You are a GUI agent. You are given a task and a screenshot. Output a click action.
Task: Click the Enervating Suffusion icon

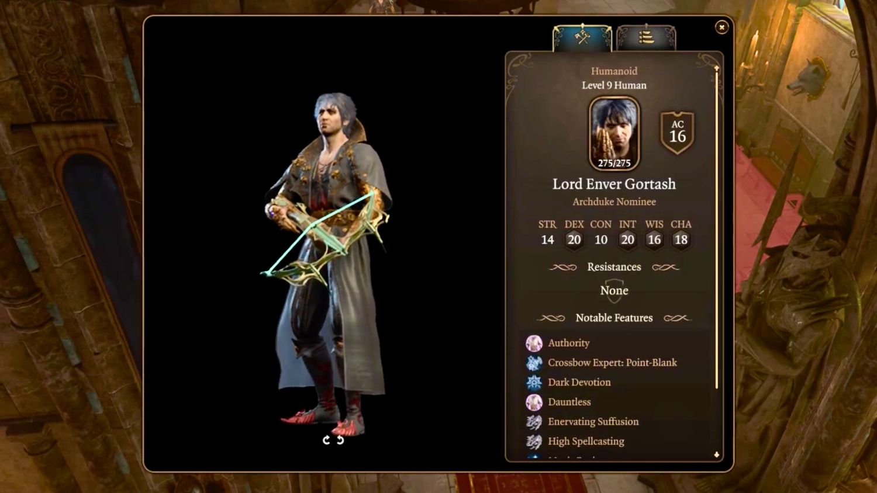tap(534, 422)
